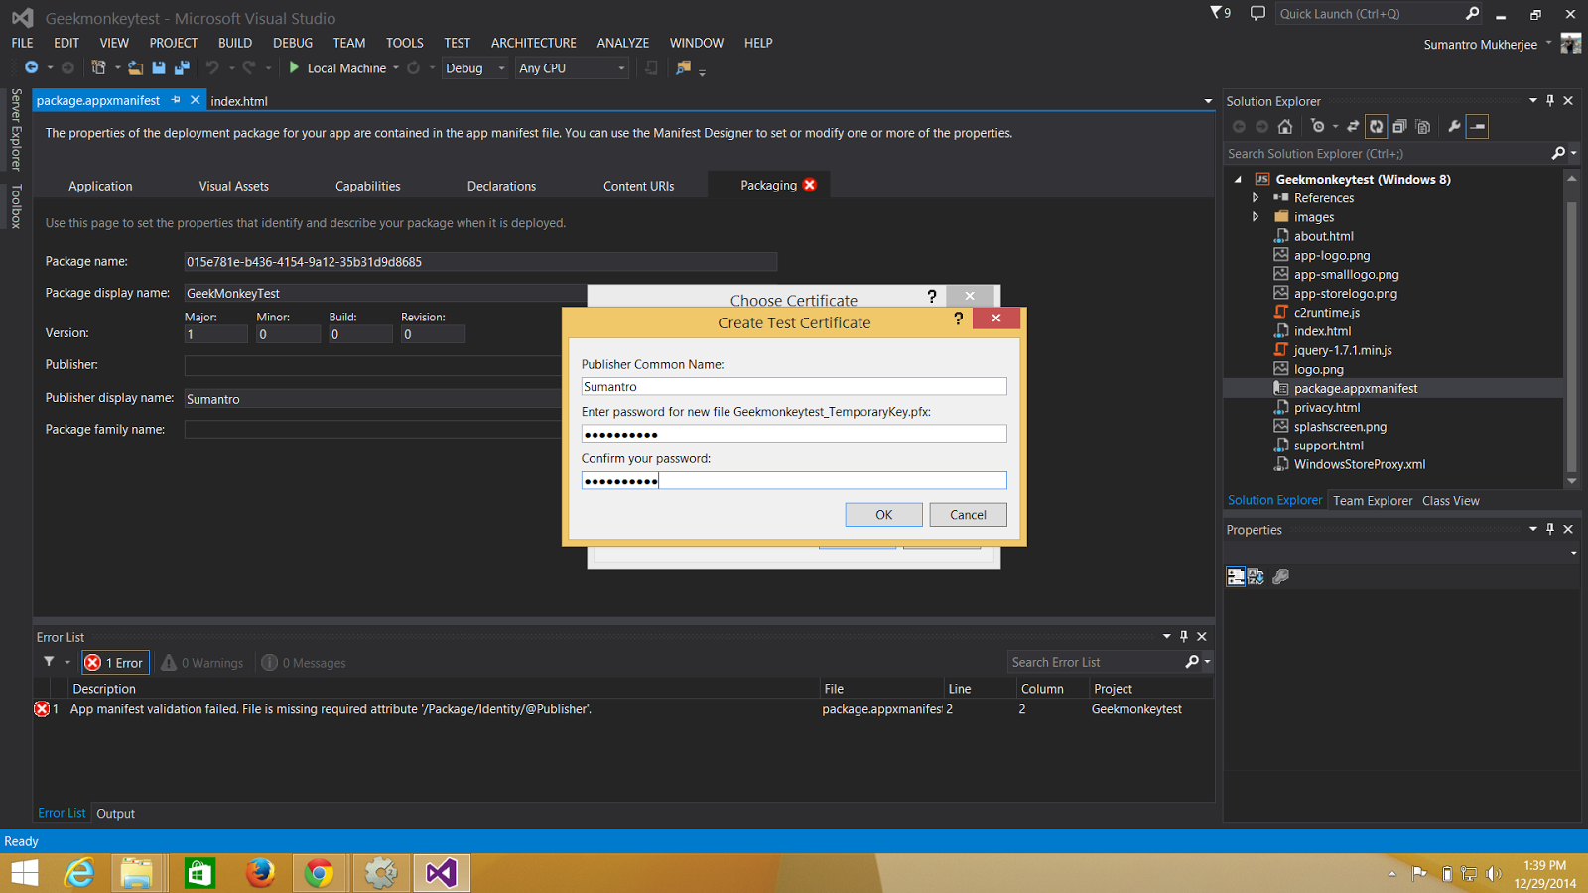Open Properties via wrench icon in Solution Explorer
Viewport: 1588px width, 893px height.
click(1454, 126)
